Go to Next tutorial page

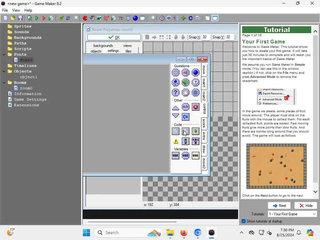pos(279,206)
